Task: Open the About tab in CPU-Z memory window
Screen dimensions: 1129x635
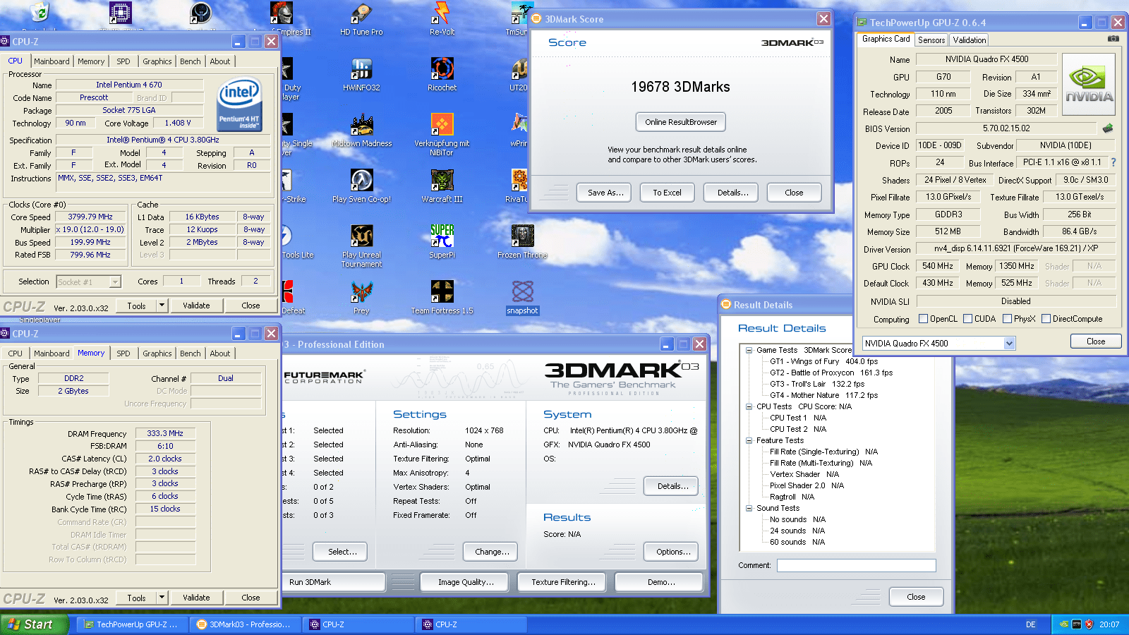Action: tap(219, 353)
